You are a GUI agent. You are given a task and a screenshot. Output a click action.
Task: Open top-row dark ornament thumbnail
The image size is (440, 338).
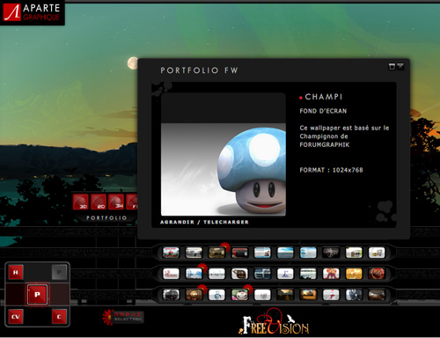[x=331, y=253]
